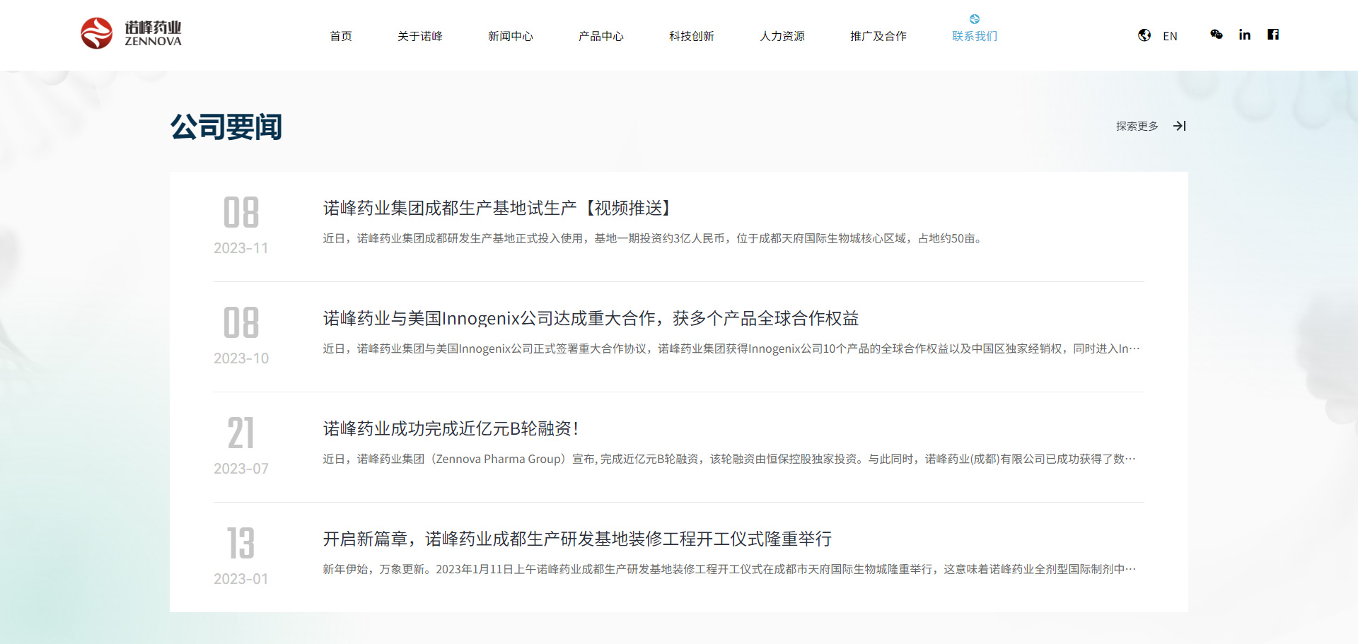Open article about 成都生产基地试生产

pyautogui.click(x=497, y=208)
